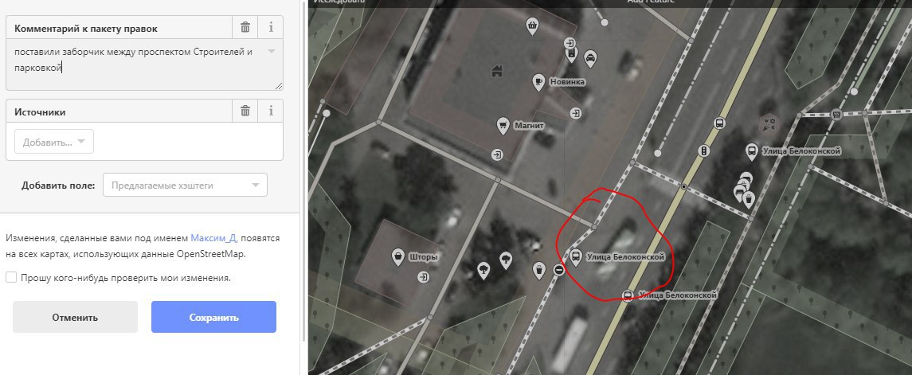
Task: Enable the request review checkbox
Action: coord(11,277)
